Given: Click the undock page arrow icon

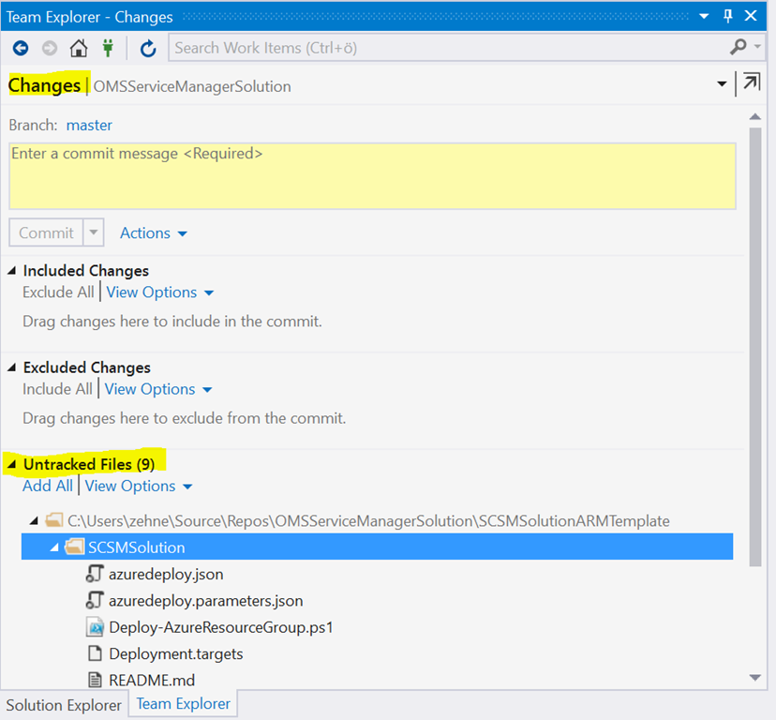Looking at the screenshot, I should tap(751, 83).
